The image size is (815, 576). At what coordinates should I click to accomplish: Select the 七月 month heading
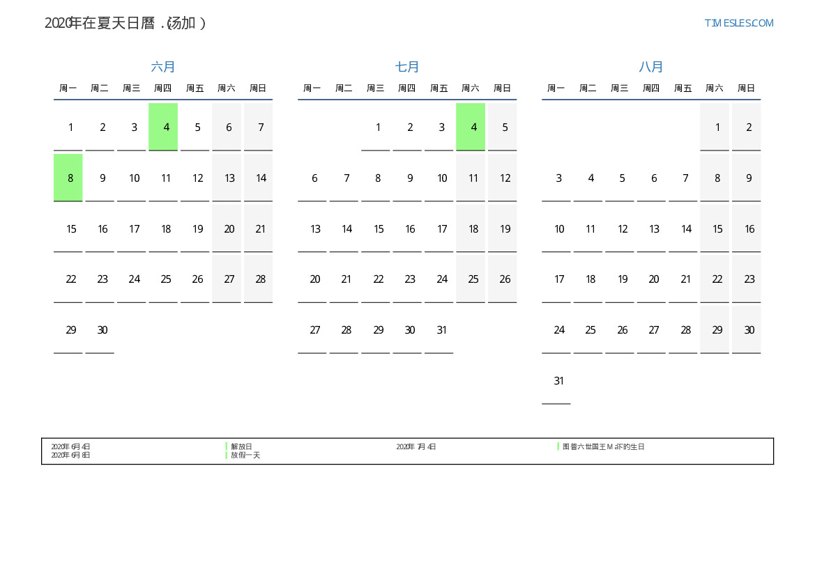[x=407, y=67]
